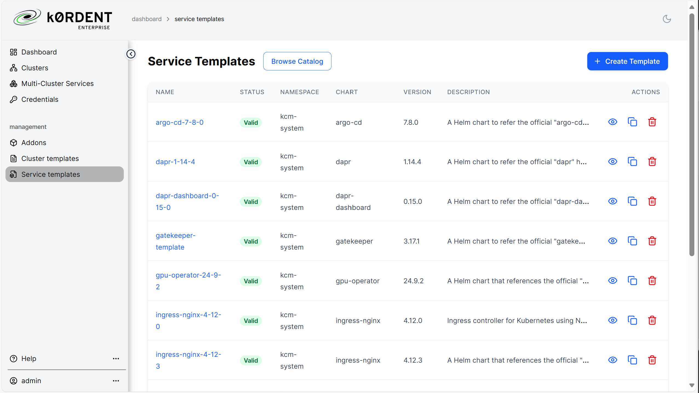
Task: Click the vertical scrollbar thumb
Action: point(692,134)
